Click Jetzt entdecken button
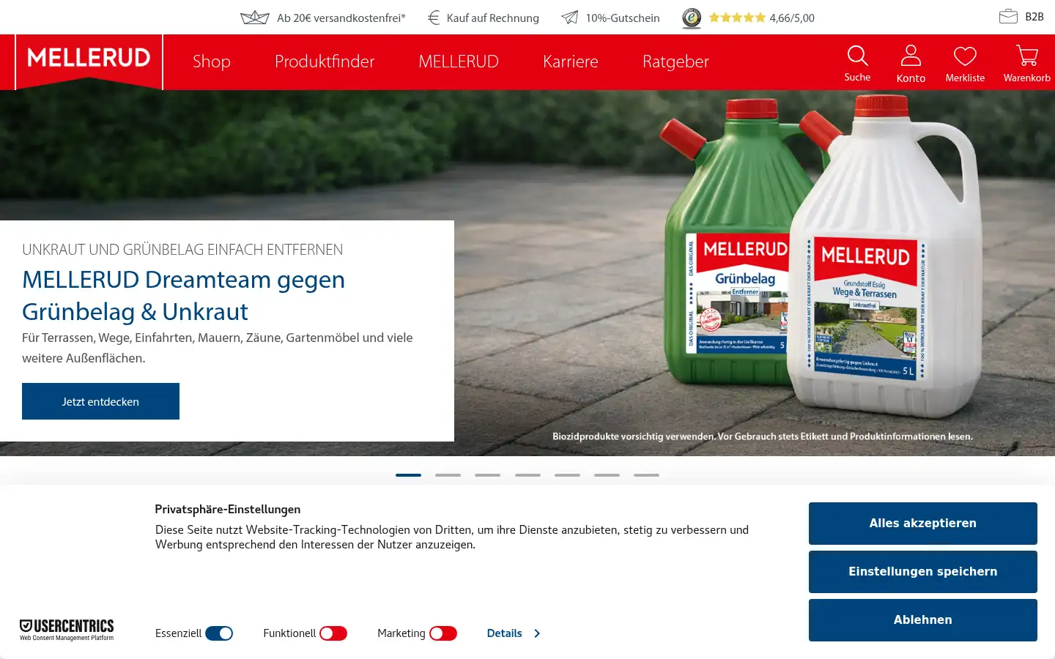This screenshot has width=1055, height=659. click(x=100, y=401)
